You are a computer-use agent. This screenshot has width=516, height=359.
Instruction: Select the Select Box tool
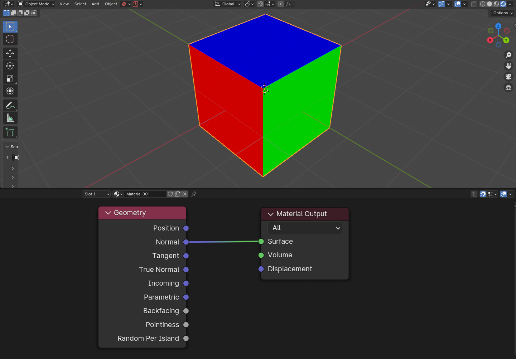click(x=10, y=27)
